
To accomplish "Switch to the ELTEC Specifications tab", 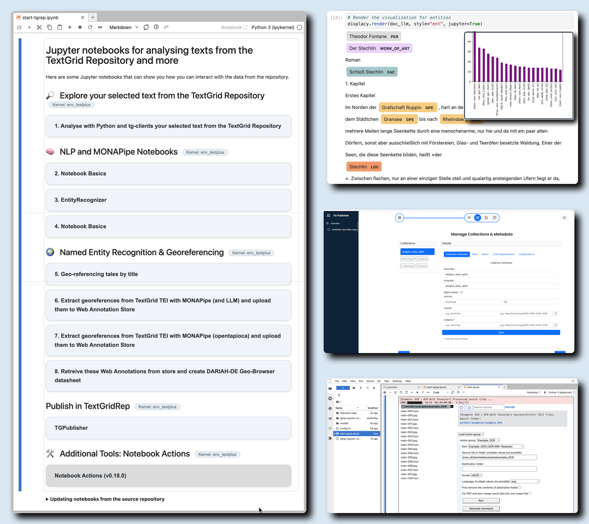I will pos(504,254).
